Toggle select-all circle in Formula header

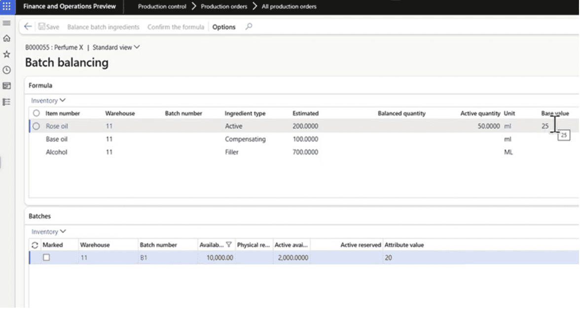point(36,113)
